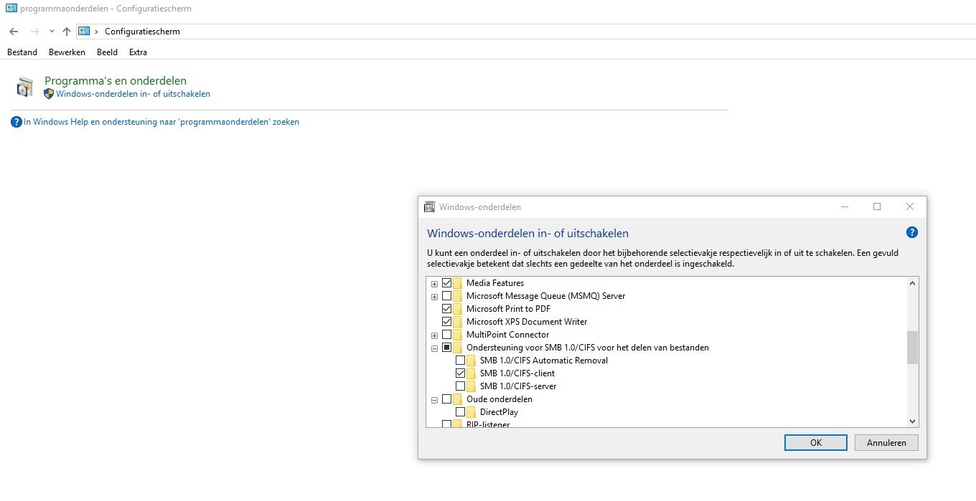Click the address bar path chevron
This screenshot has height=501, width=976.
97,32
